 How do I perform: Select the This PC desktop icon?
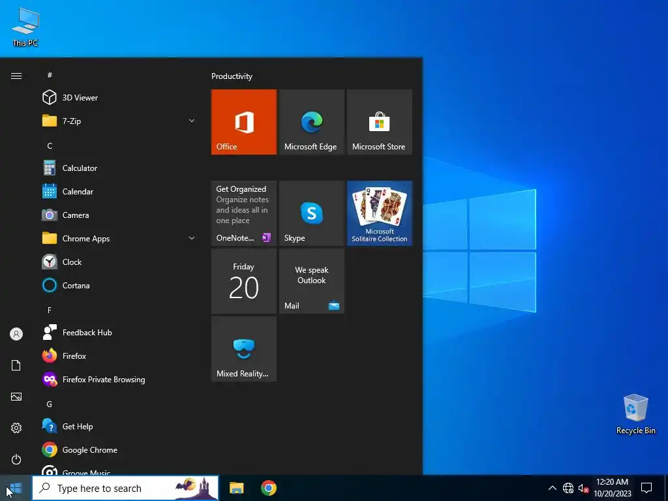coord(25,26)
